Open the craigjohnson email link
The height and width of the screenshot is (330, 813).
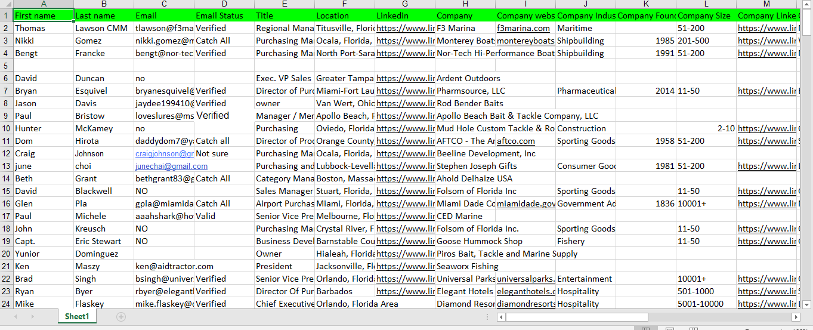click(x=165, y=153)
